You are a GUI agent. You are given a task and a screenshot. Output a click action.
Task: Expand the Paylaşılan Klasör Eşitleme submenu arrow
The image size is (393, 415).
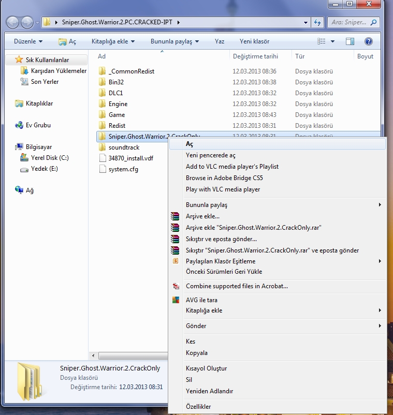point(380,261)
